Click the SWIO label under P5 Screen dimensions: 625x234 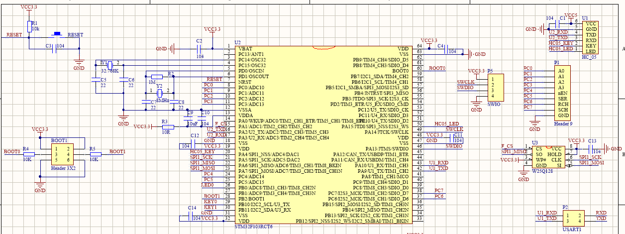493,104
